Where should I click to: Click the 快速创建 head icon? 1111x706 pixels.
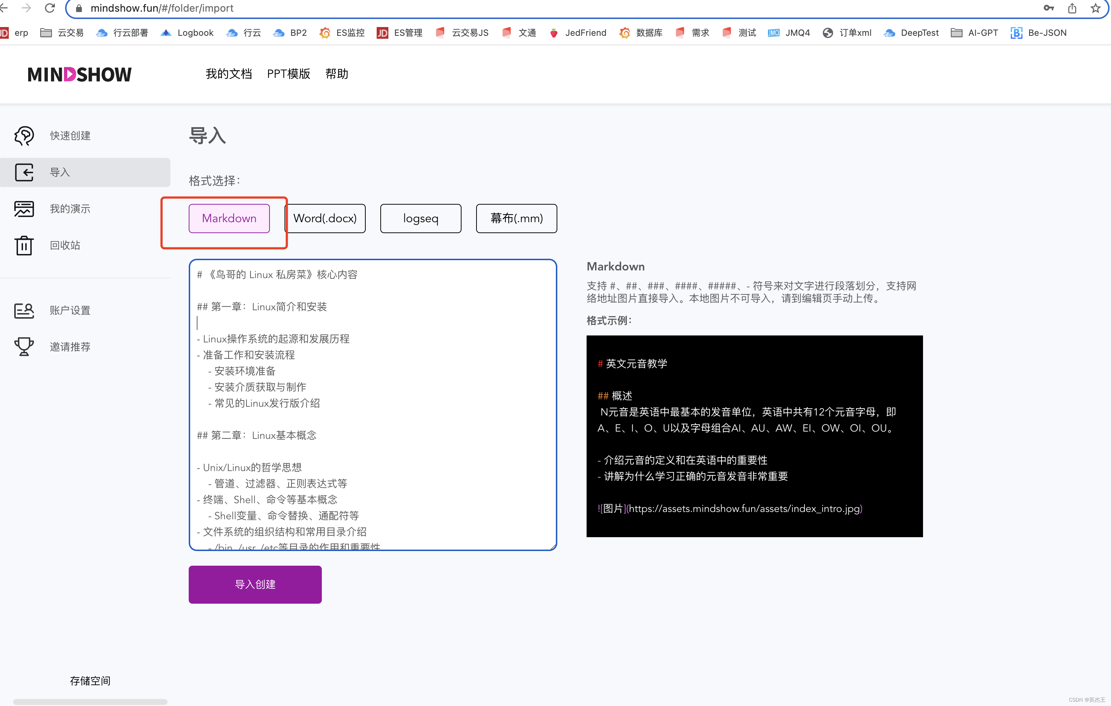(24, 136)
